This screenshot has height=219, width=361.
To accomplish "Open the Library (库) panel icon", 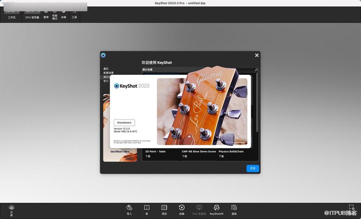I will 147,208.
